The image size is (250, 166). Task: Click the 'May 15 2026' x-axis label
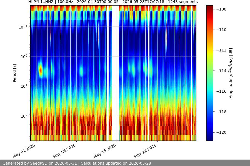coord(105,151)
